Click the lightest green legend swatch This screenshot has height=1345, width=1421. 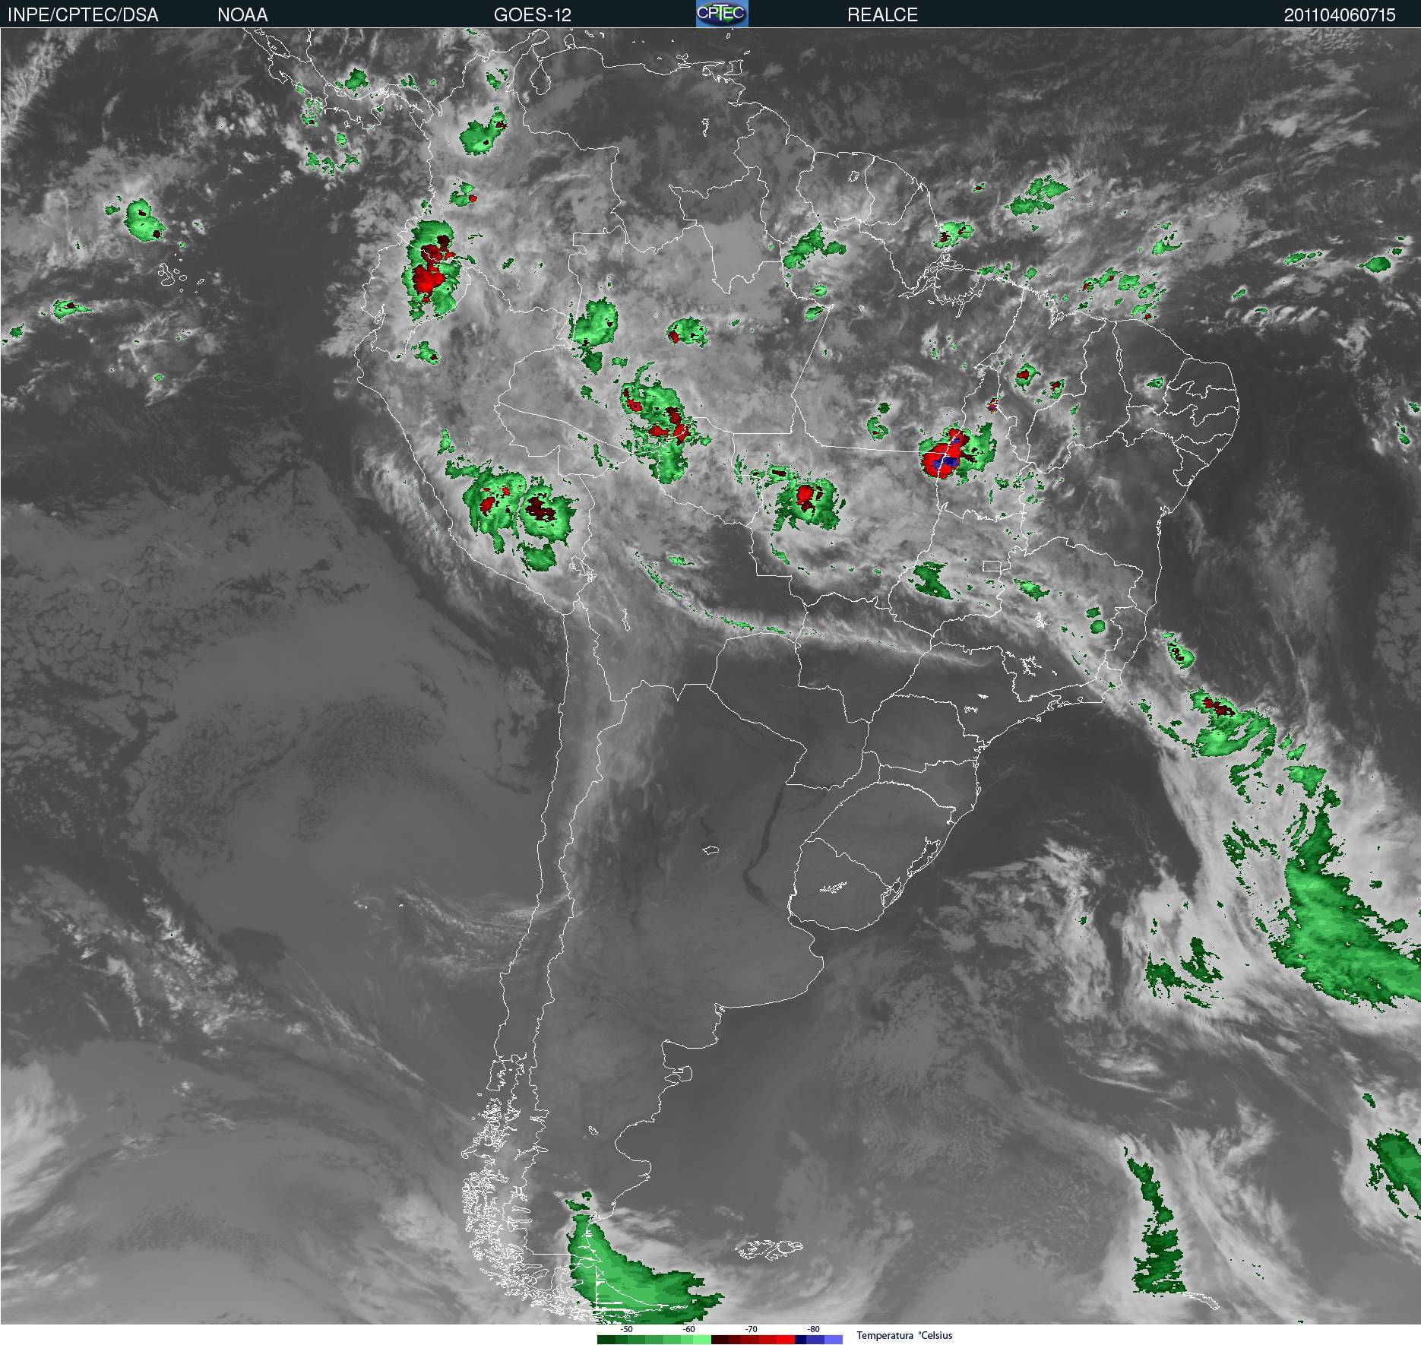click(702, 1340)
